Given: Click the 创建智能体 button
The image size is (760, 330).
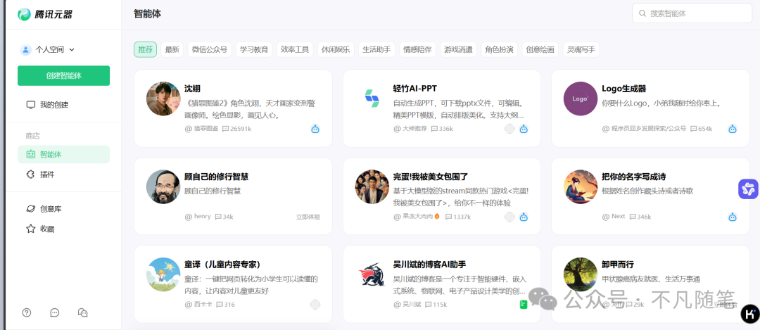Looking at the screenshot, I should point(63,75).
